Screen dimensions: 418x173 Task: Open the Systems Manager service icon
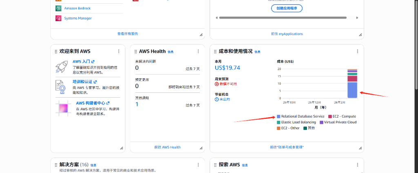tap(58, 18)
